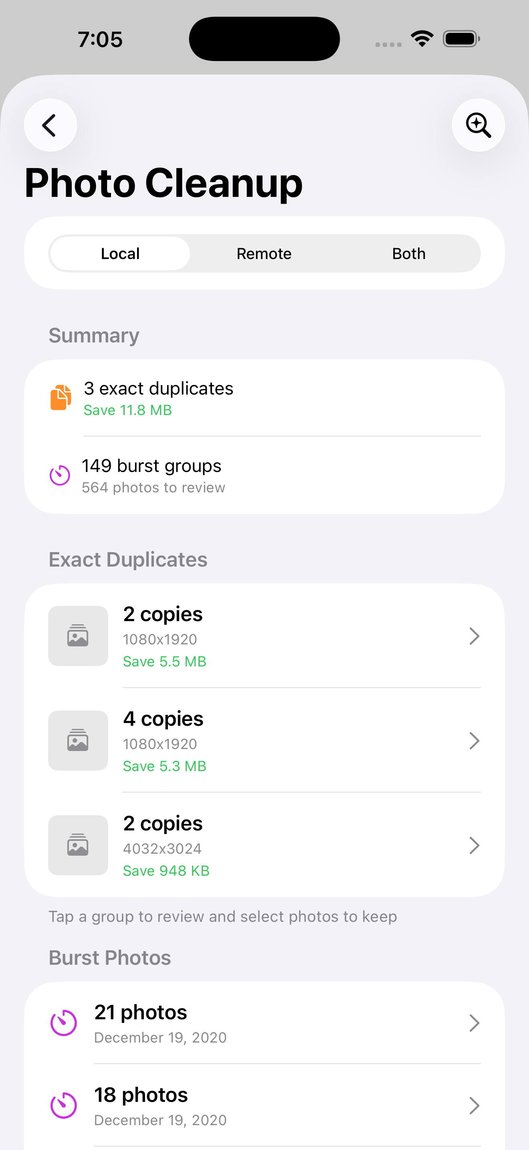Tap the back arrow button
The image size is (529, 1150).
[50, 125]
